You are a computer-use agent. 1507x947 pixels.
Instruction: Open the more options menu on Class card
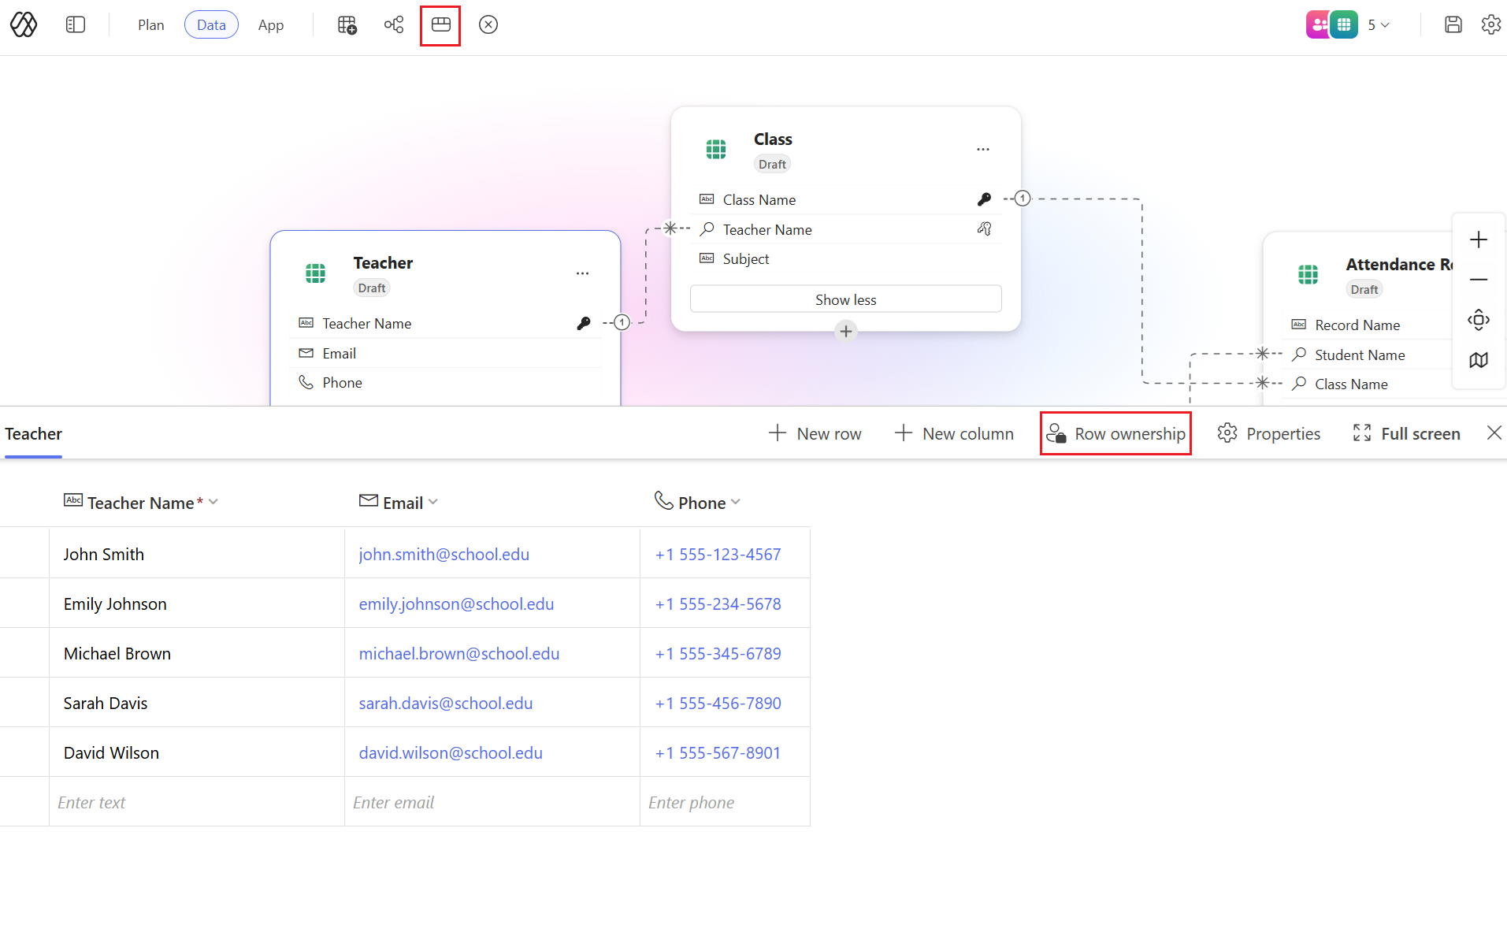point(982,149)
